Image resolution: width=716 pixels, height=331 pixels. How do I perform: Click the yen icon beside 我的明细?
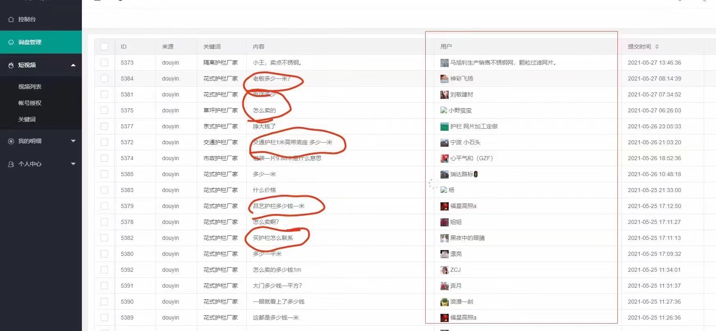[x=11, y=141]
